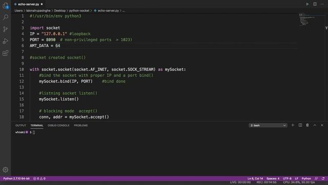Click Python language mode in status bar
This screenshot has height=185, width=328.
(306, 178)
